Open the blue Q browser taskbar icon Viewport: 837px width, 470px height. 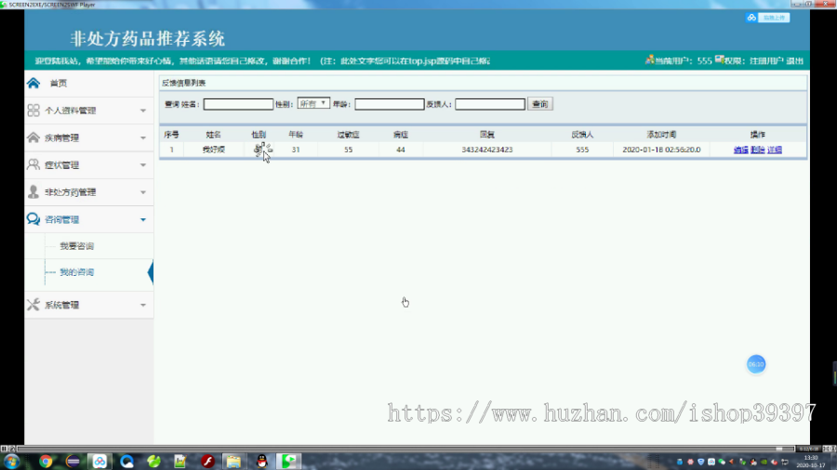(x=127, y=462)
